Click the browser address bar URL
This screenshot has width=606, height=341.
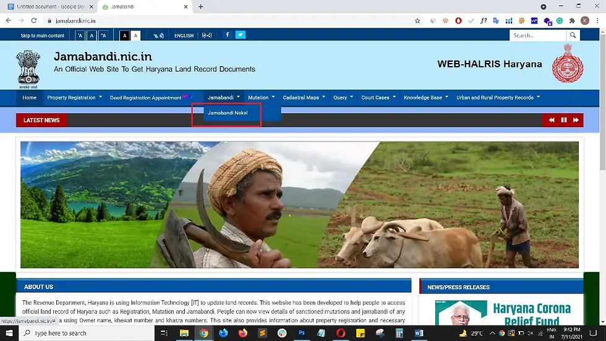[x=75, y=21]
